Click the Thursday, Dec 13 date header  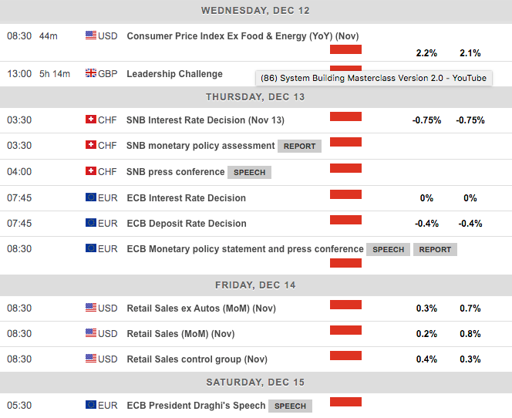click(256, 96)
